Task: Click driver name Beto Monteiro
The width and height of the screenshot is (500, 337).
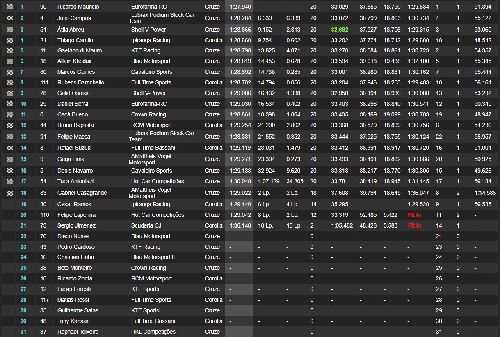Action: click(75, 268)
